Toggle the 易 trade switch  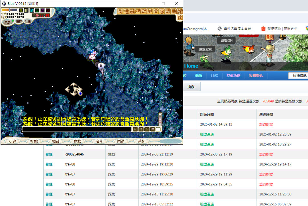pos(42,11)
